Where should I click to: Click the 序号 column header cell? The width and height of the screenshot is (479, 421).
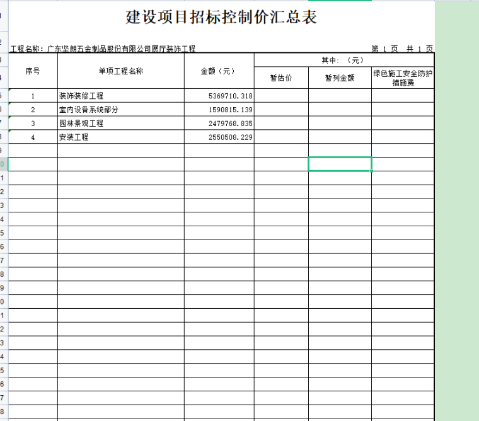pyautogui.click(x=33, y=71)
